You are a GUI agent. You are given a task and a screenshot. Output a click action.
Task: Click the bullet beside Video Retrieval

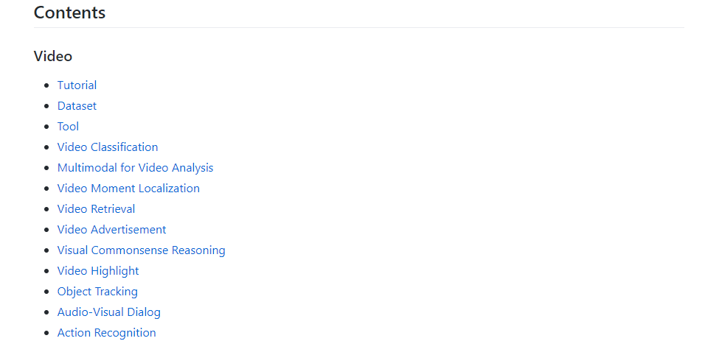pyautogui.click(x=46, y=209)
